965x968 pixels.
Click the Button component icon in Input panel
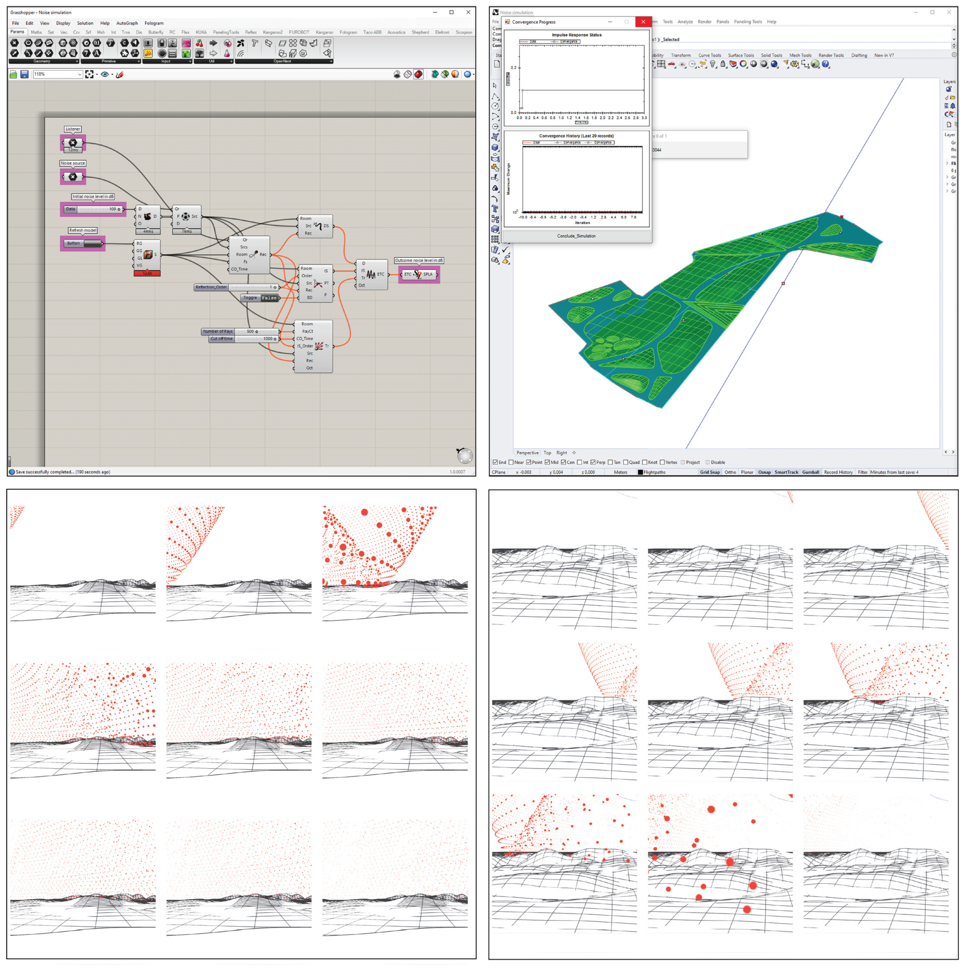162,53
